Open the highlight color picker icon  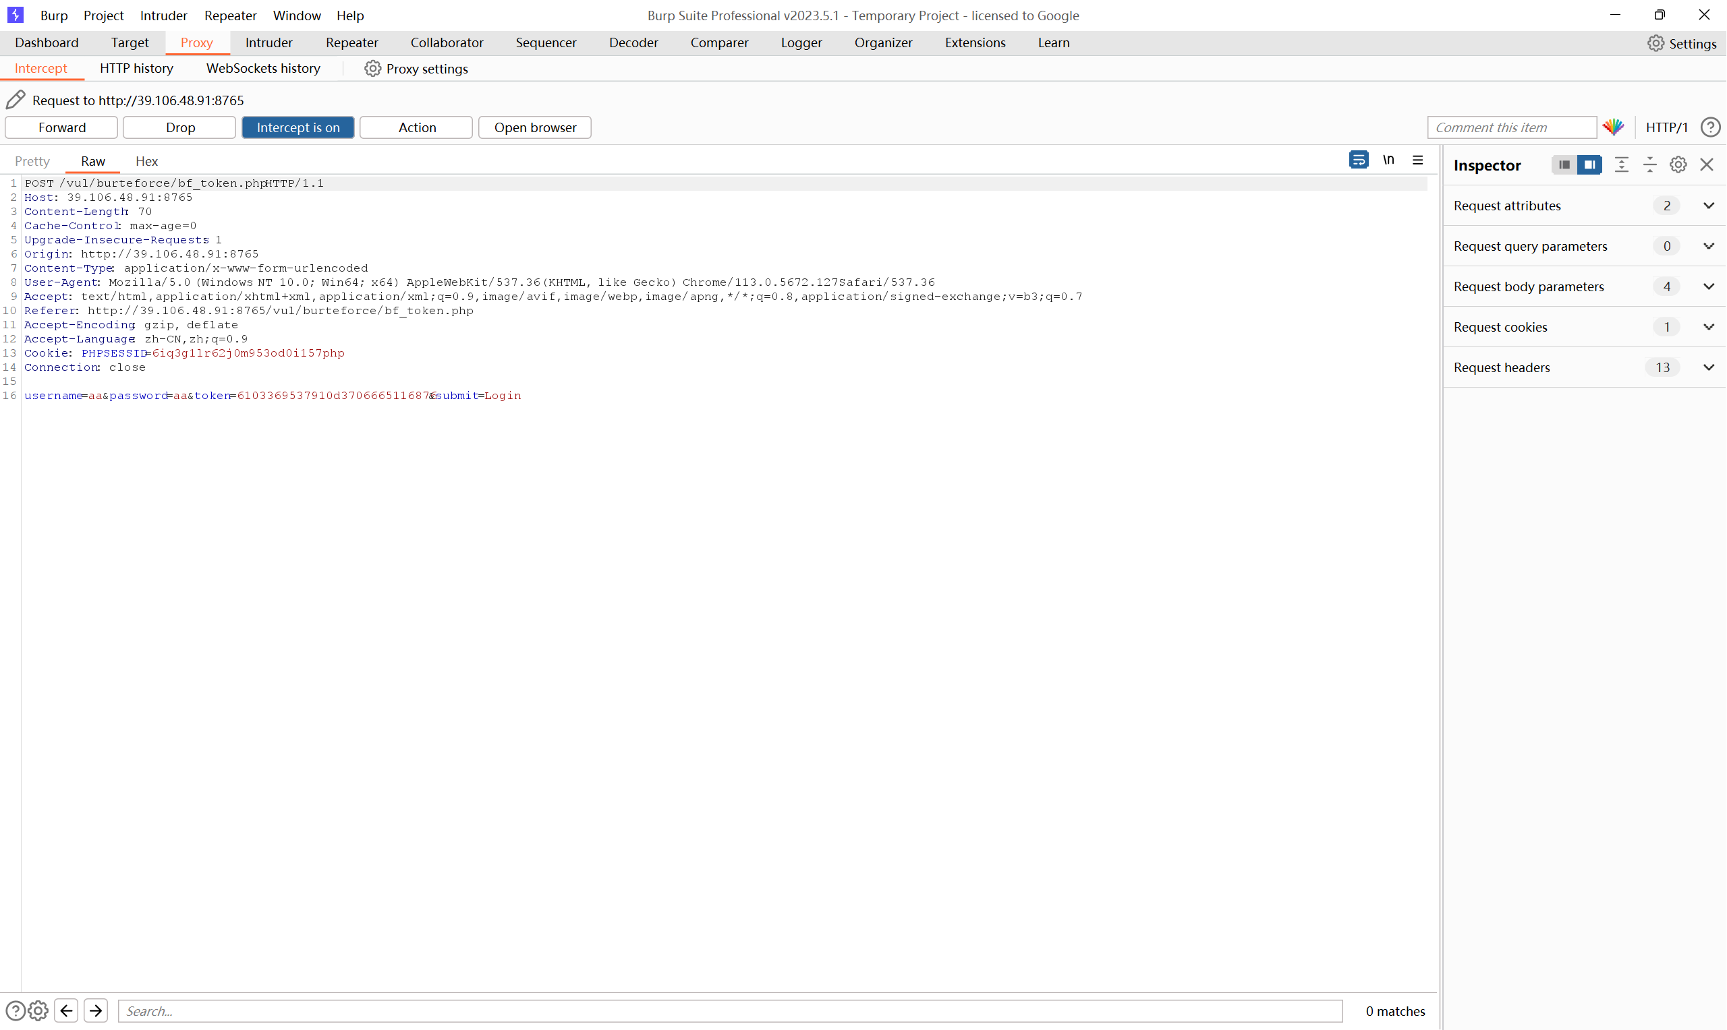point(1613,127)
